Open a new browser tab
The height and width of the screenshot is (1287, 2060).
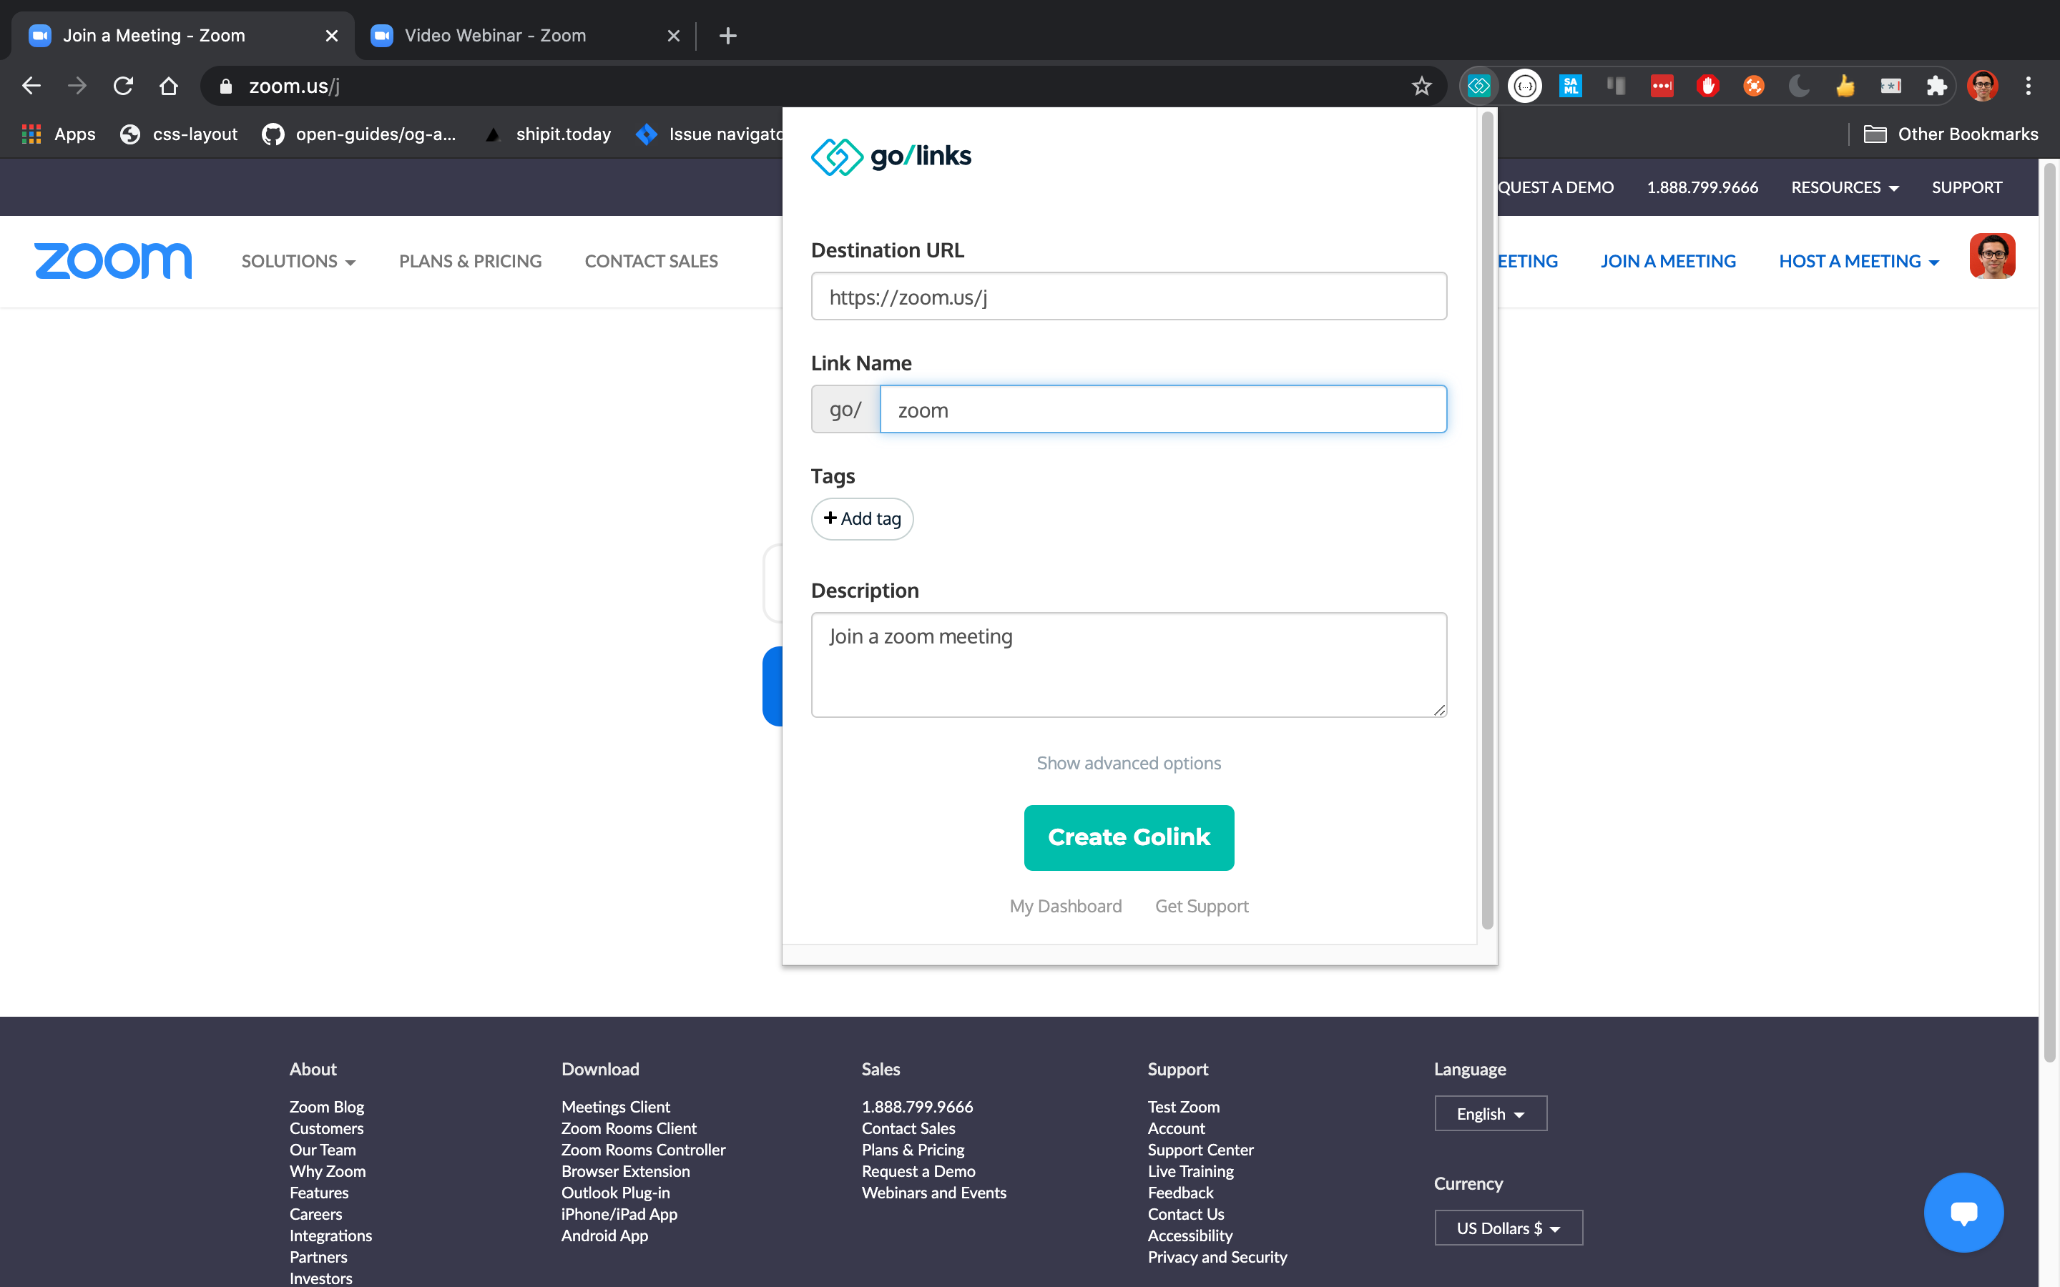(727, 36)
